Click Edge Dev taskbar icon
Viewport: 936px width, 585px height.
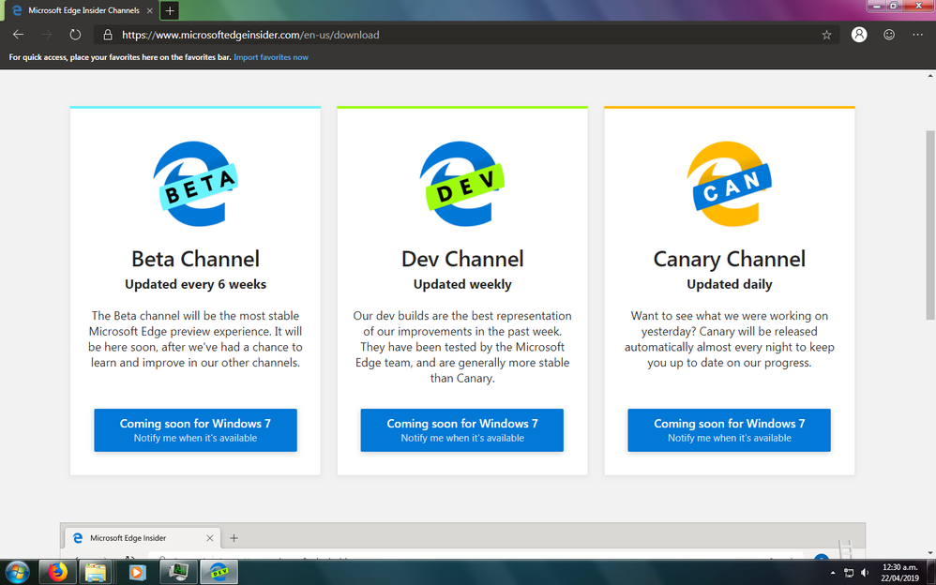[219, 573]
